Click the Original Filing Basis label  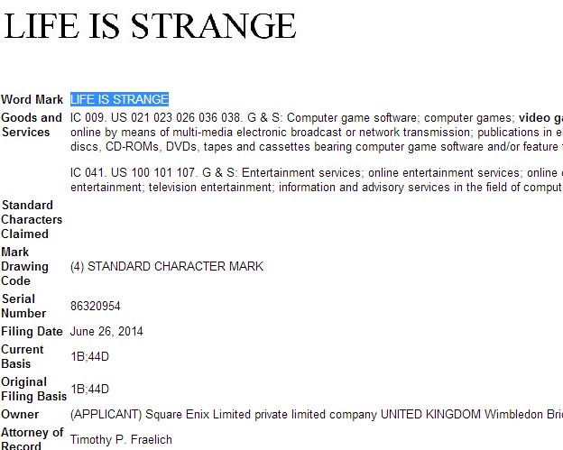pyautogui.click(x=33, y=389)
